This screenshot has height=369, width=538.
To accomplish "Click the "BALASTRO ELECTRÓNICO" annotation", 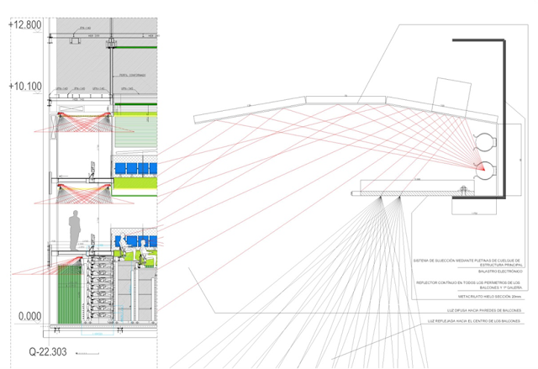I will [x=500, y=271].
